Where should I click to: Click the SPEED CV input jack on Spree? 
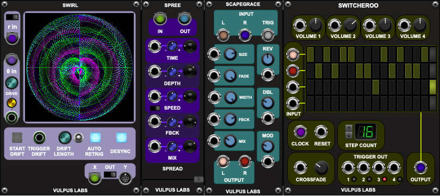point(154,96)
